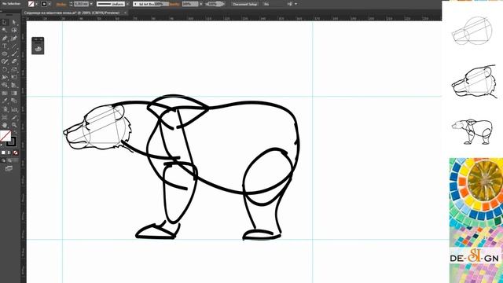This screenshot has height=283, width=503.
Task: Select the Ellipse shape tool
Action: click(5, 54)
